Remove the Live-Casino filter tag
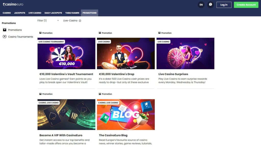This screenshot has width=261, height=147. pyautogui.click(x=80, y=20)
